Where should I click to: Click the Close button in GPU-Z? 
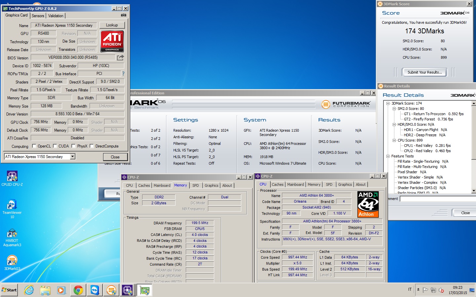coord(115,157)
